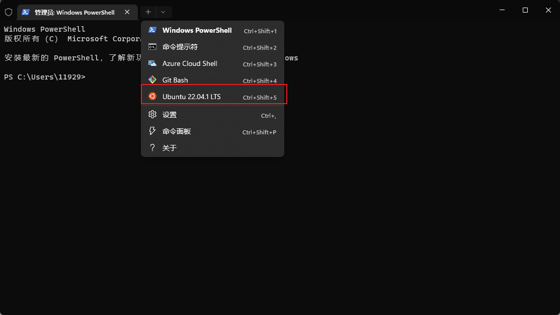Screen dimensions: 560x315
Task: Open 命令提示符 profile from menu
Action: tap(212, 47)
